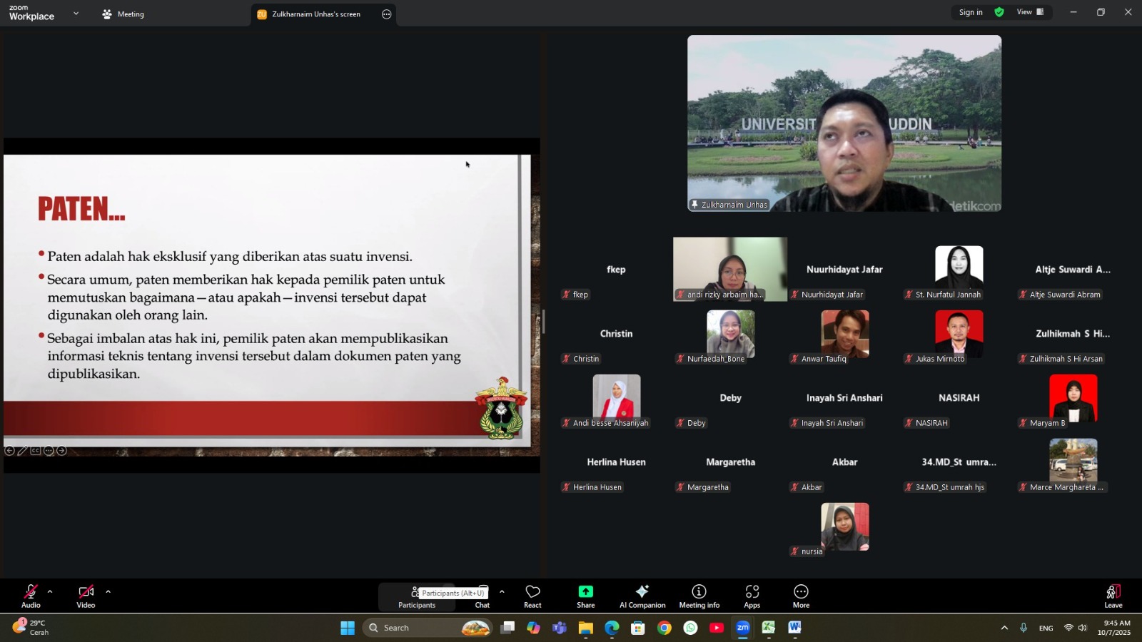Unmute the microphone Audio button
This screenshot has width=1142, height=642.
tap(31, 596)
